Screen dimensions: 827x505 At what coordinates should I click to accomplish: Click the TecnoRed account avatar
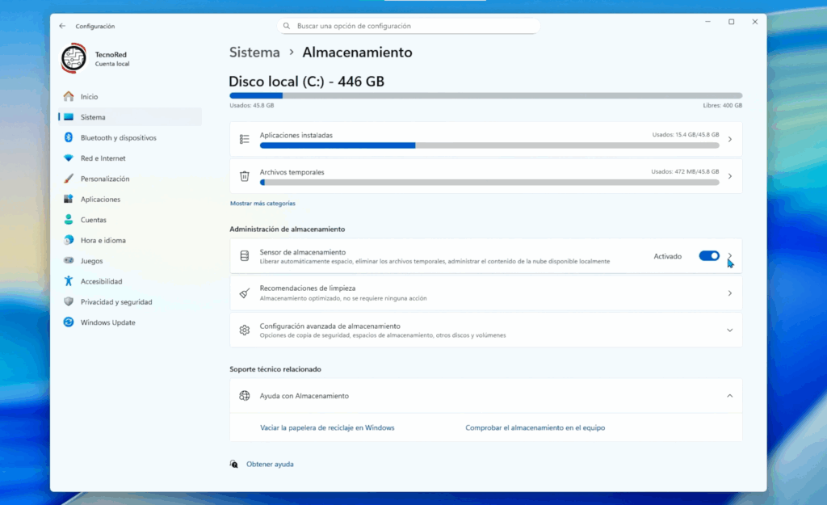pyautogui.click(x=74, y=59)
